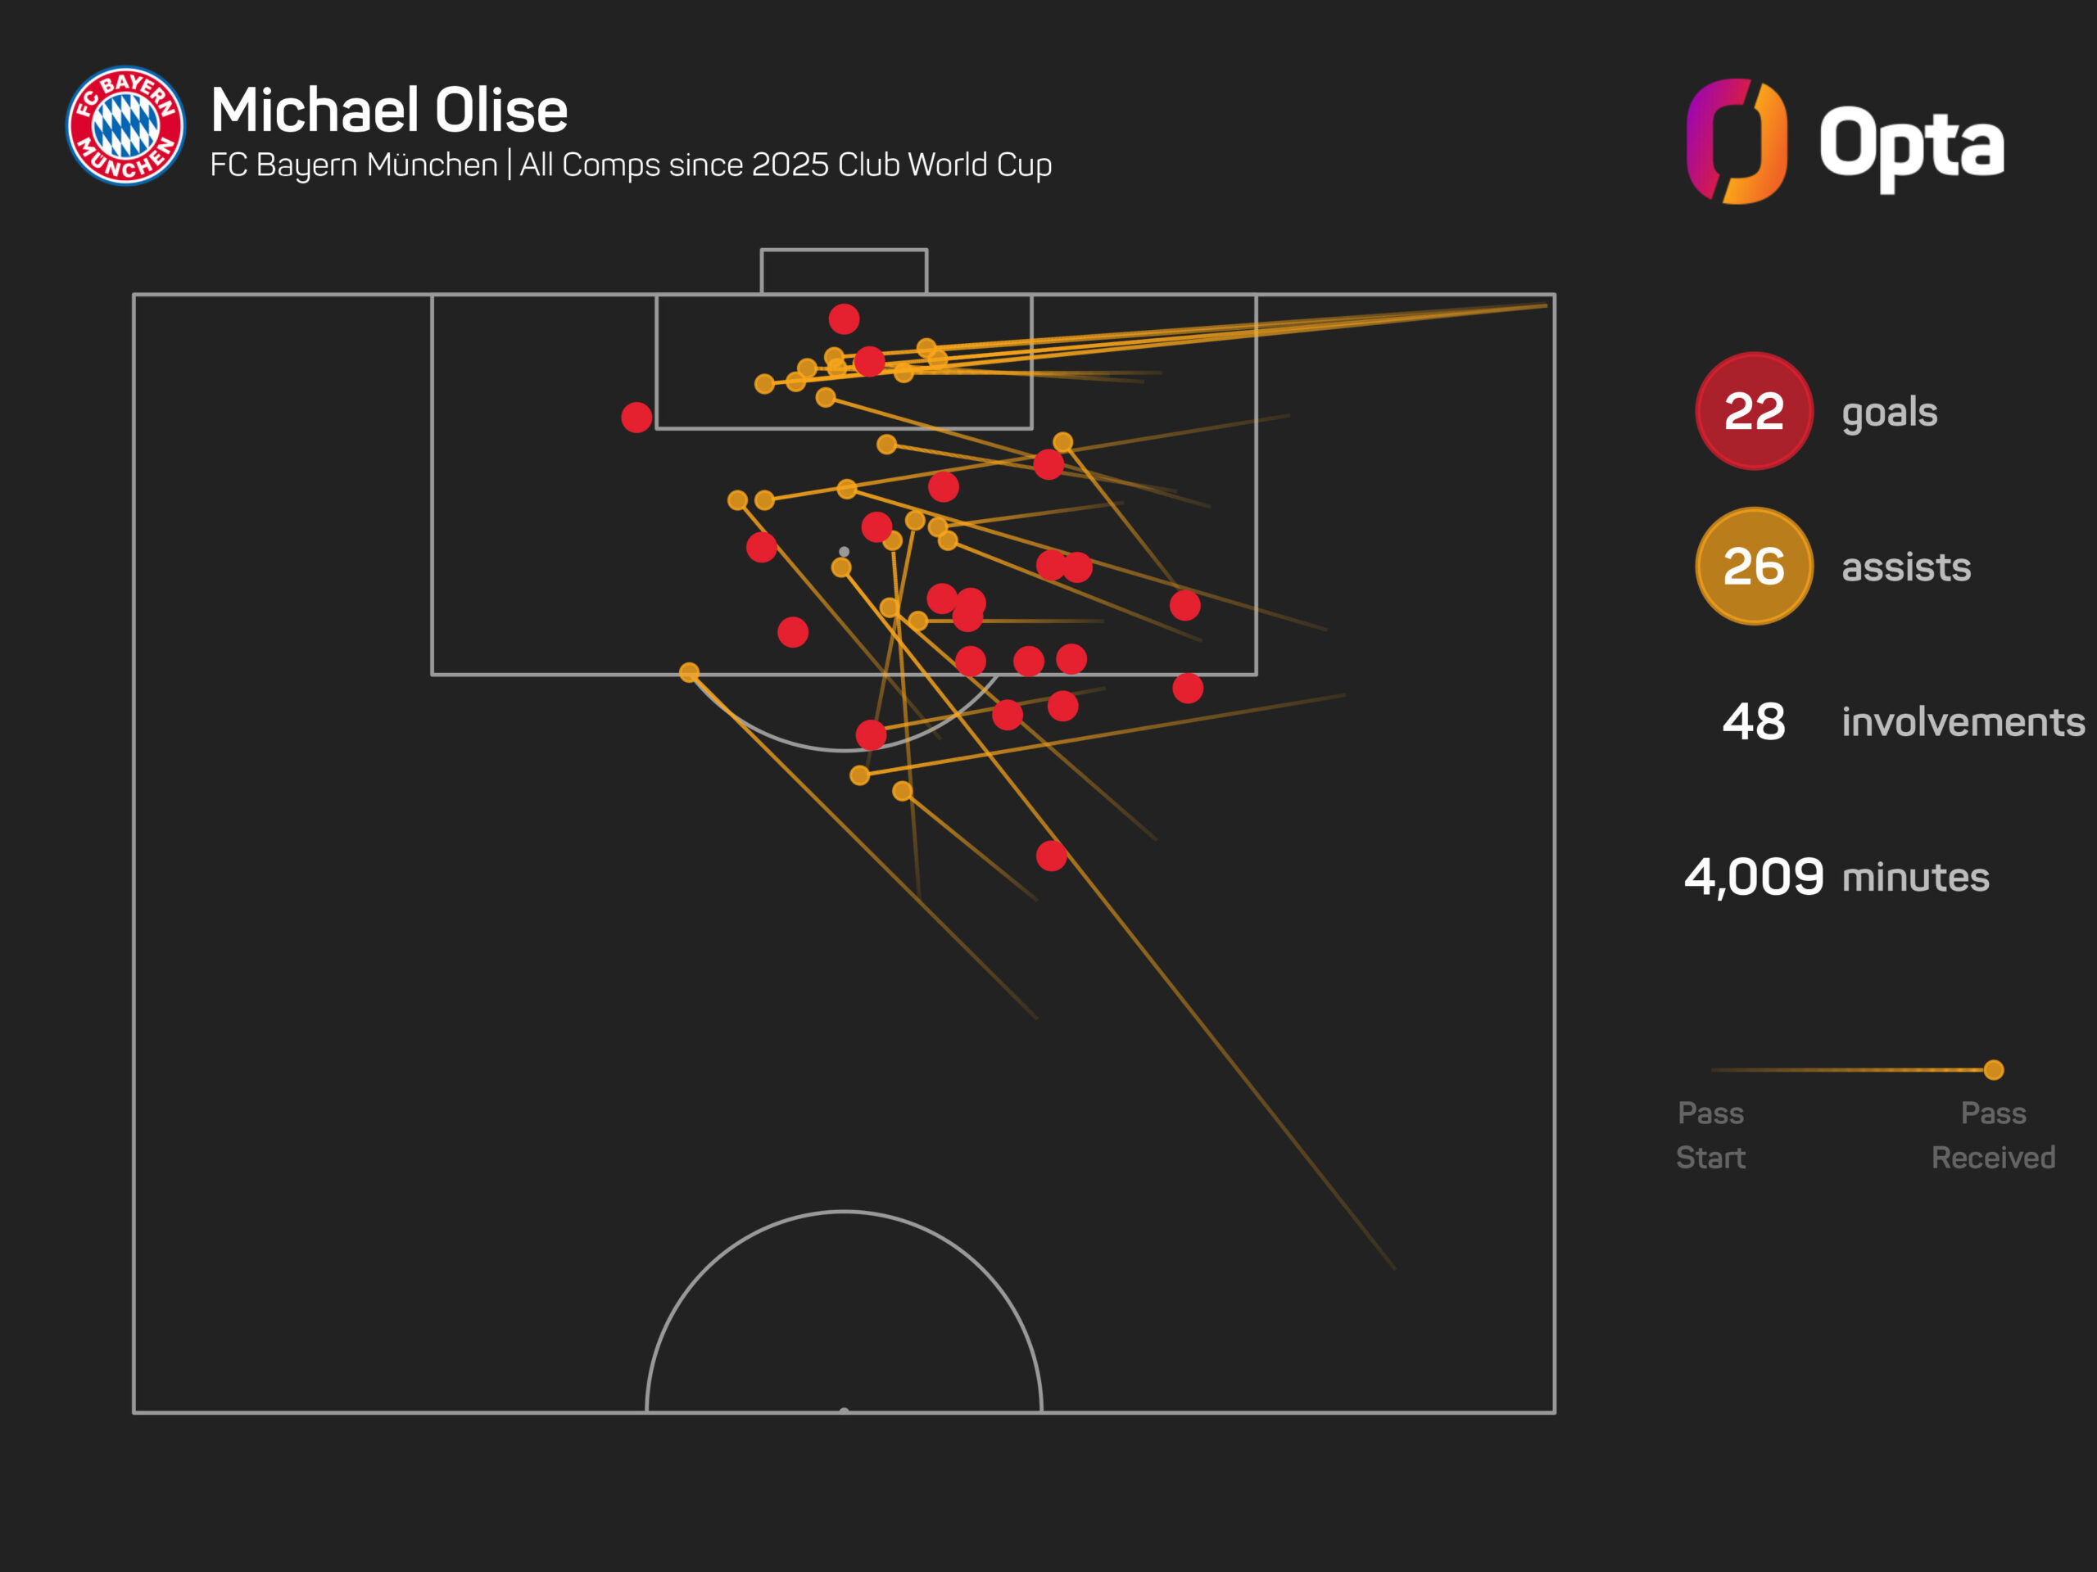Click the lowest red goal dot outside the box
The height and width of the screenshot is (1572, 2097).
pyautogui.click(x=1051, y=856)
